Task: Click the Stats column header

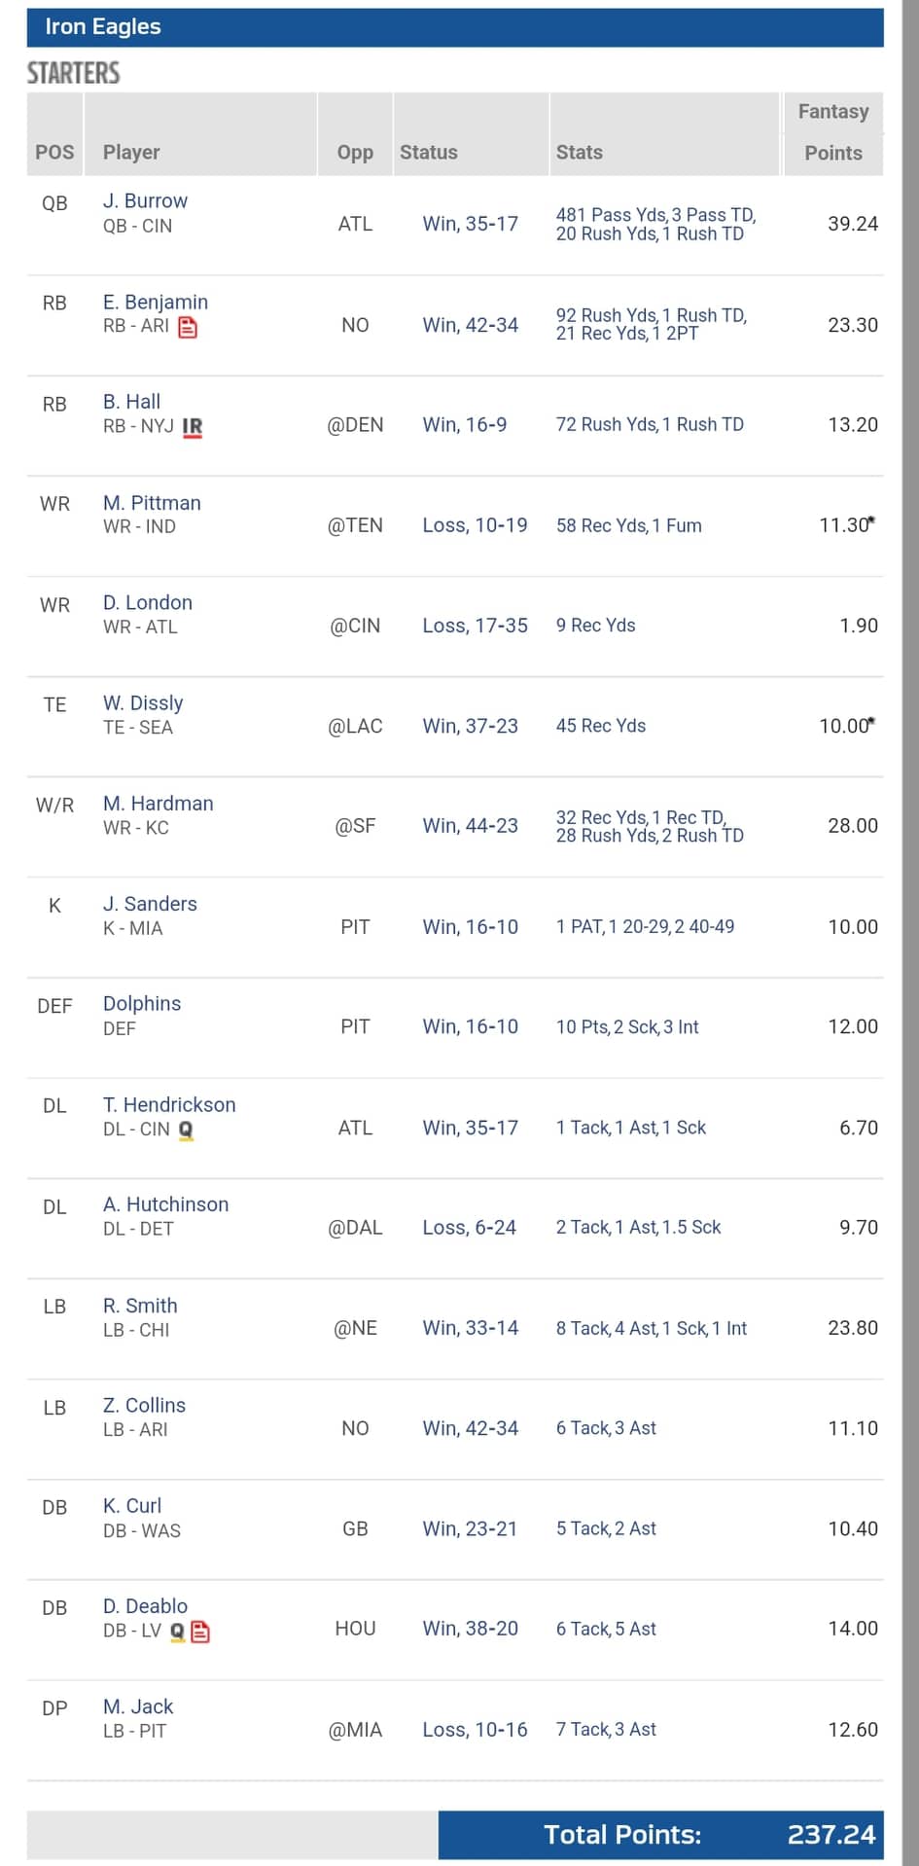Action: tap(579, 153)
